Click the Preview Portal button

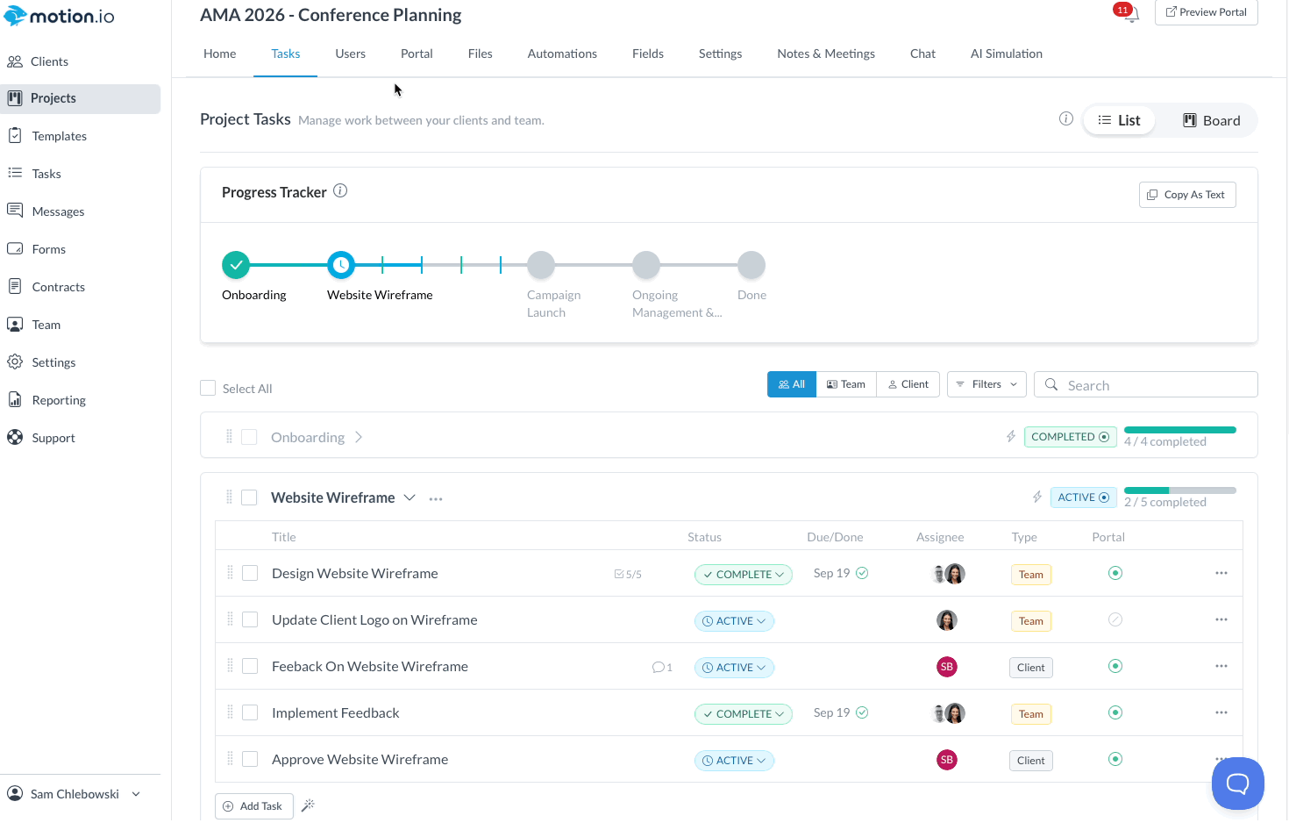click(x=1207, y=12)
